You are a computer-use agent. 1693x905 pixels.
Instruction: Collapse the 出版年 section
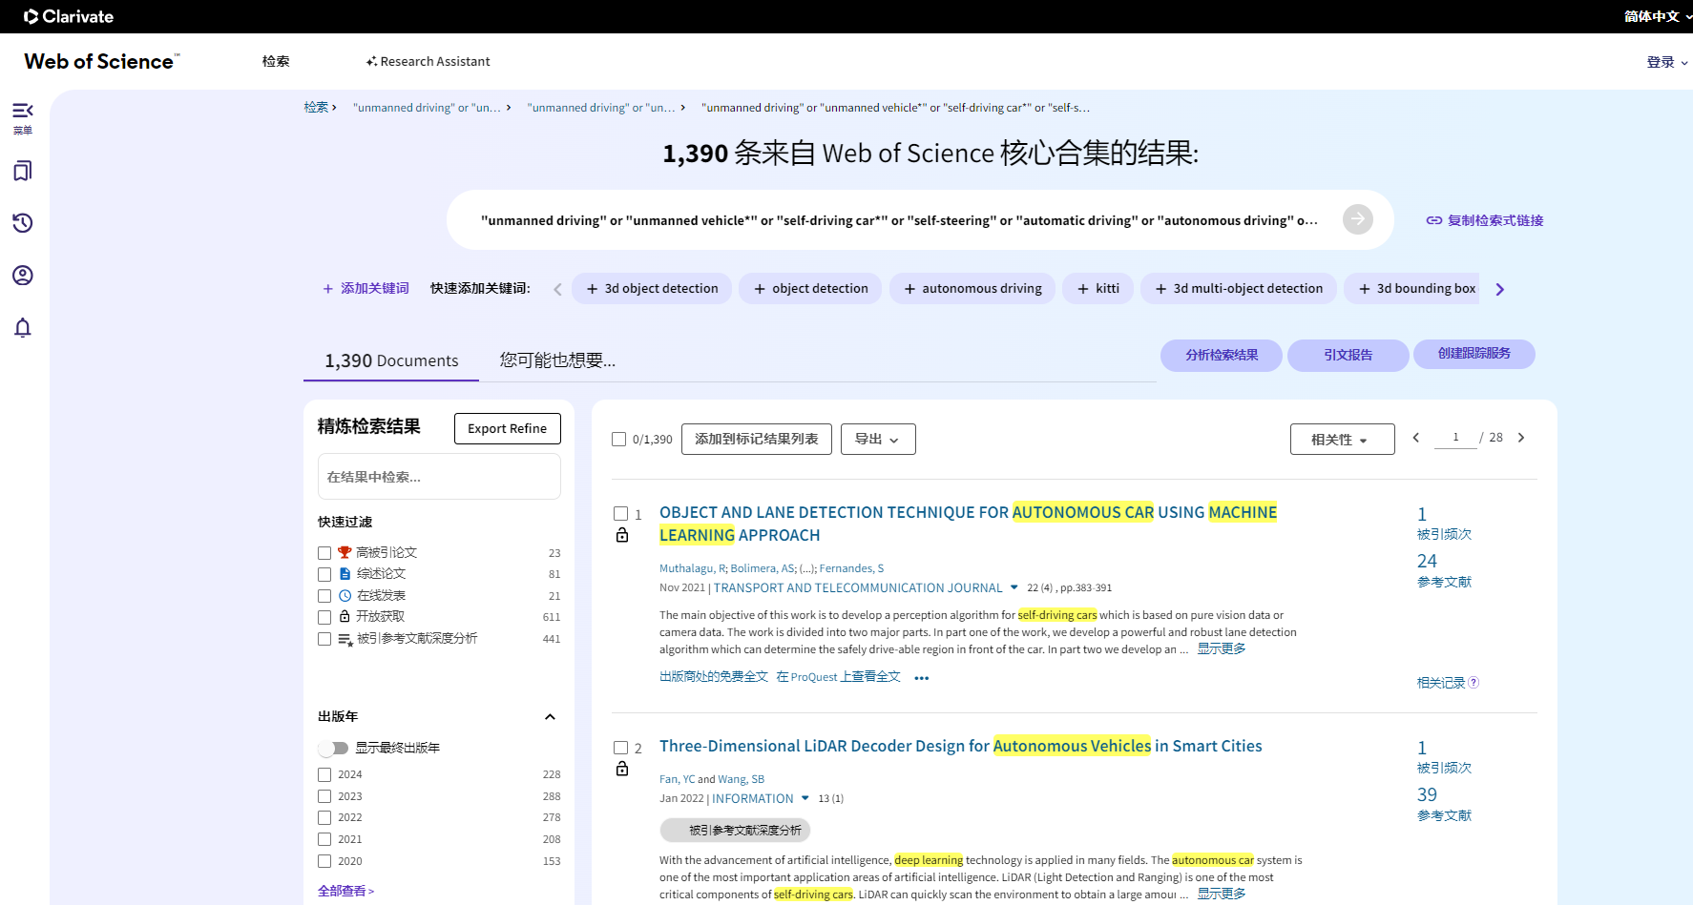[x=550, y=716]
